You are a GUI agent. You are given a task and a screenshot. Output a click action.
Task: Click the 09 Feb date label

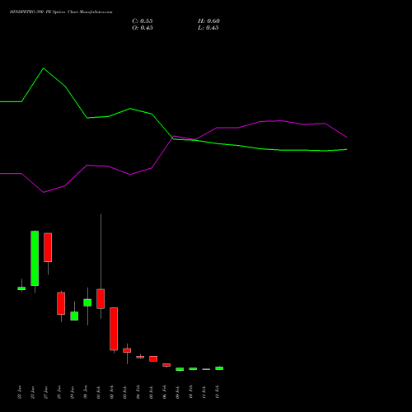(x=177, y=392)
